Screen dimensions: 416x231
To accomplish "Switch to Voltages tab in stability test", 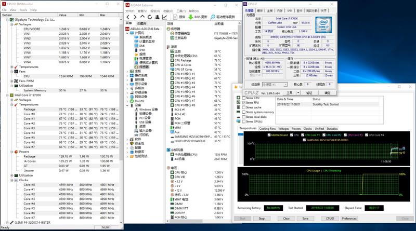I will 283,129.
